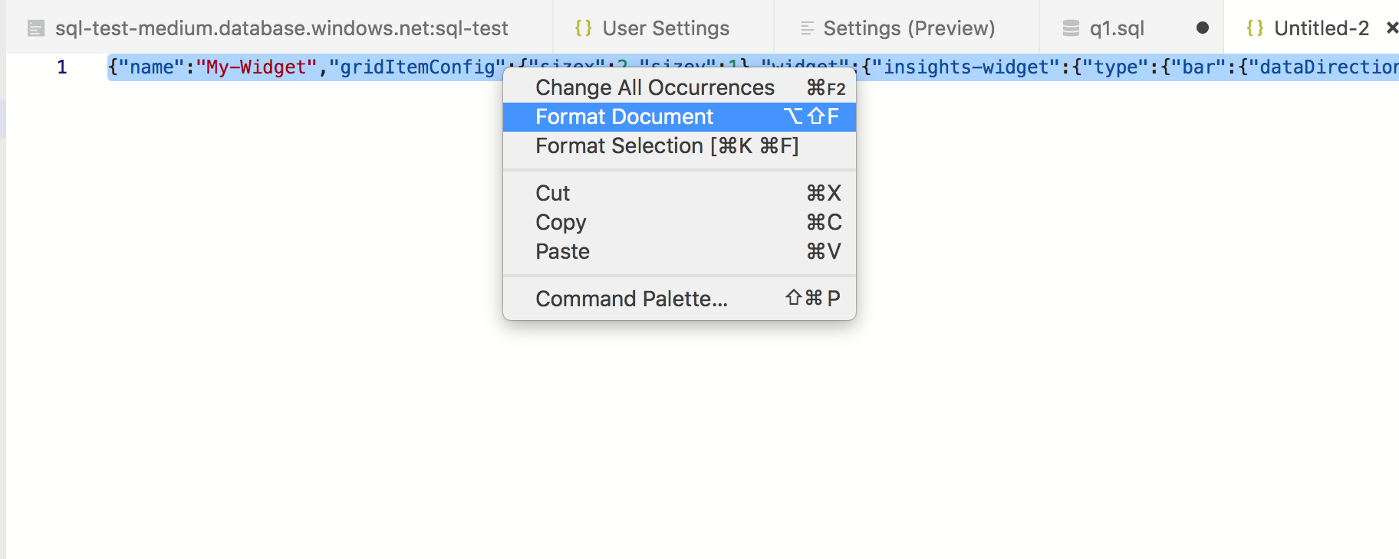Select Format Document in the context menu
The height and width of the screenshot is (559, 1399).
tap(624, 117)
